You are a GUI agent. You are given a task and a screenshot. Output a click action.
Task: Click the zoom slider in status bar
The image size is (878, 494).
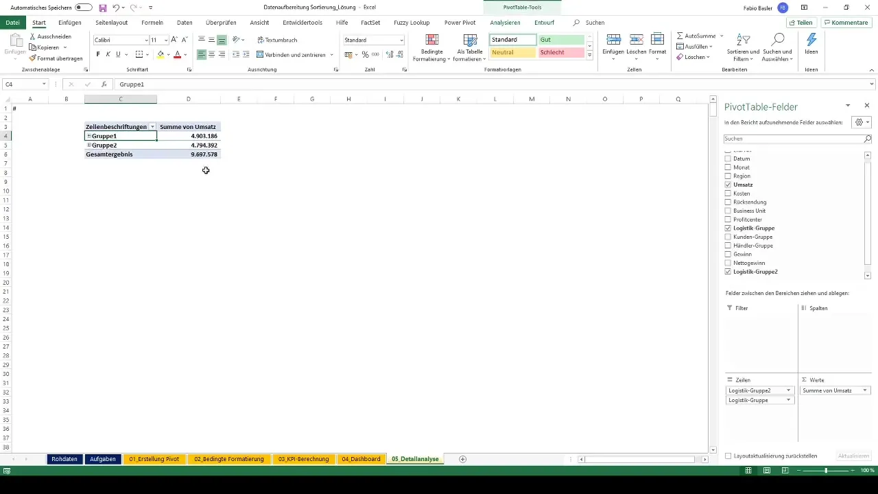tap(826, 471)
